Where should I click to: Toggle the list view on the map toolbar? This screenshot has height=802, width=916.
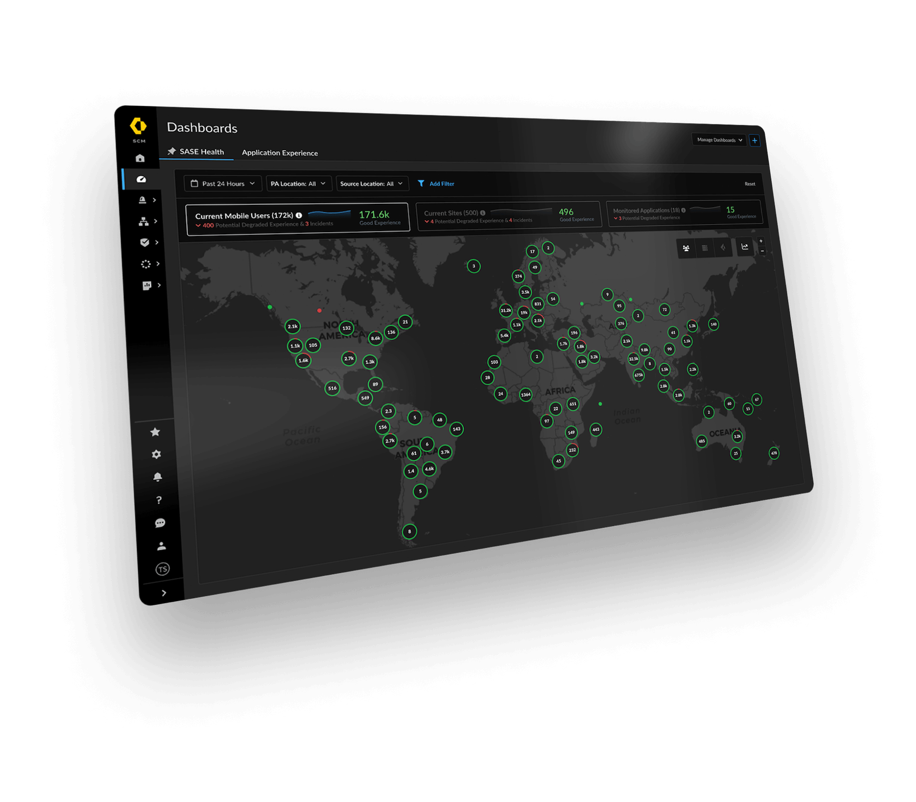coord(705,248)
